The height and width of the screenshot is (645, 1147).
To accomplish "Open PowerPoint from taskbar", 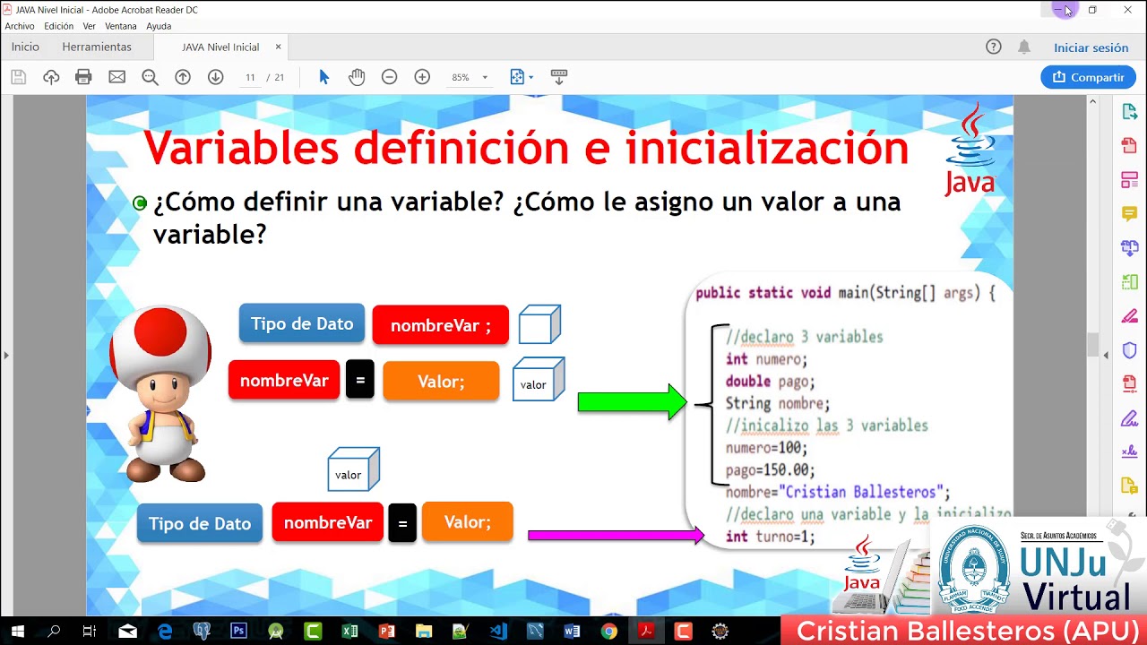I will click(386, 631).
